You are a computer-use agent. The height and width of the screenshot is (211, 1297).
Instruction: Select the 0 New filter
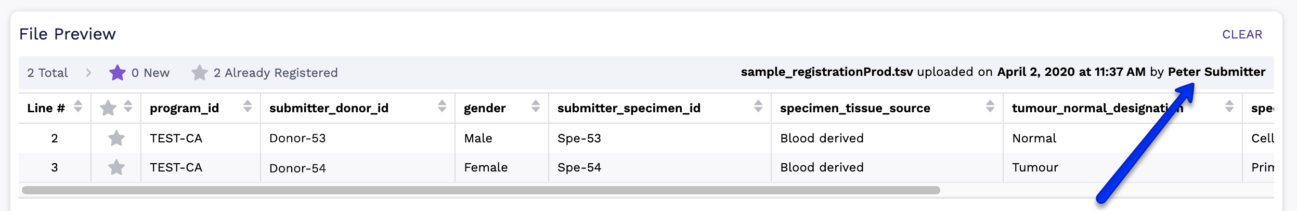click(x=150, y=73)
